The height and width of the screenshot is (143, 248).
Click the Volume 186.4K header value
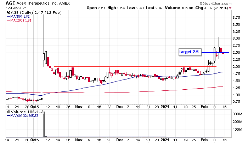tap(179, 8)
